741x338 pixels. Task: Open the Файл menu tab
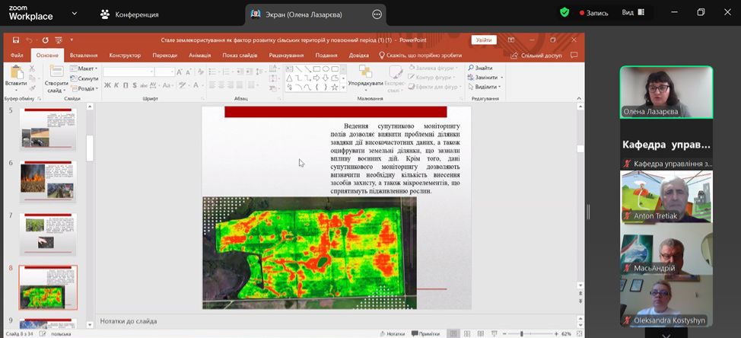(x=17, y=56)
